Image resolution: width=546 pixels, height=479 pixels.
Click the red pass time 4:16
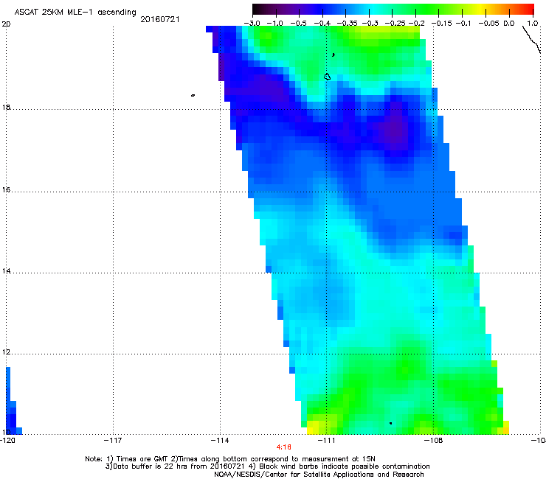tap(284, 447)
